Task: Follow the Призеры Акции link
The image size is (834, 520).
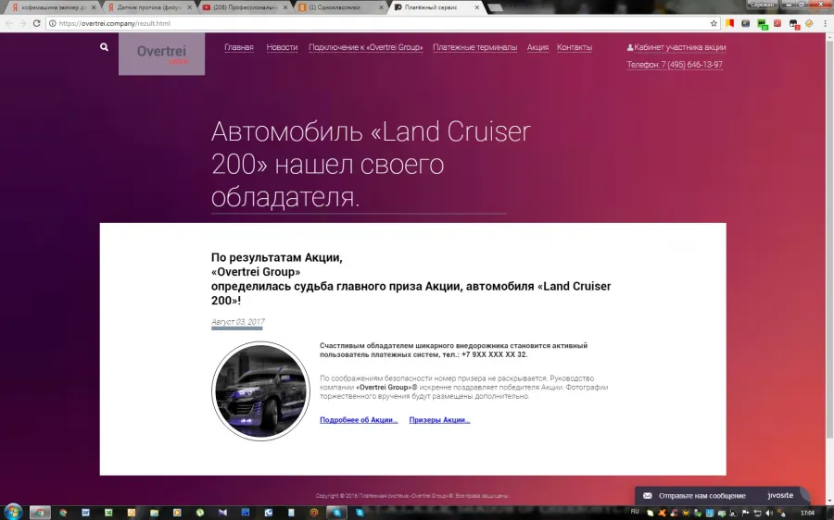Action: click(x=439, y=420)
